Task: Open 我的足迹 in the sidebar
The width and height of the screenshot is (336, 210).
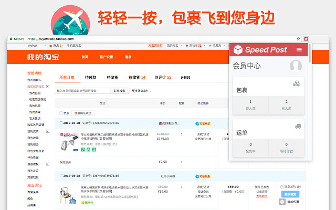Action: [33, 171]
